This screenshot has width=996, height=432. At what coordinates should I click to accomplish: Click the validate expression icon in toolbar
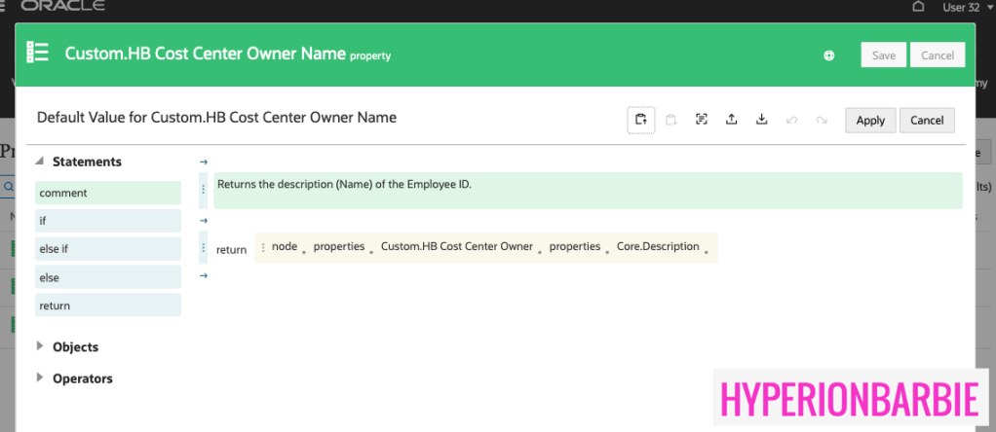(701, 120)
